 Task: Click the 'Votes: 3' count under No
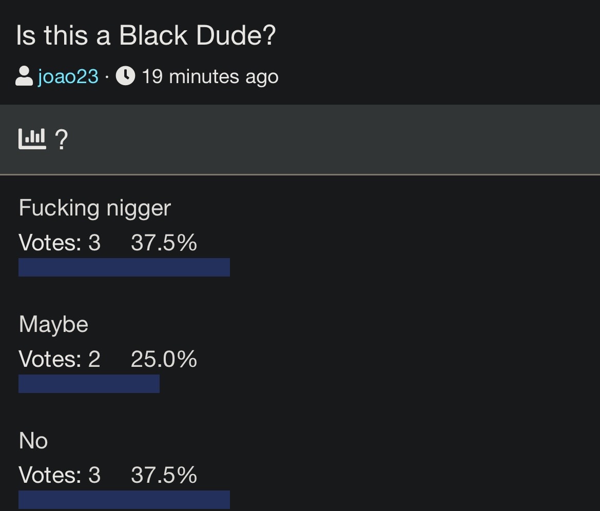tap(60, 475)
